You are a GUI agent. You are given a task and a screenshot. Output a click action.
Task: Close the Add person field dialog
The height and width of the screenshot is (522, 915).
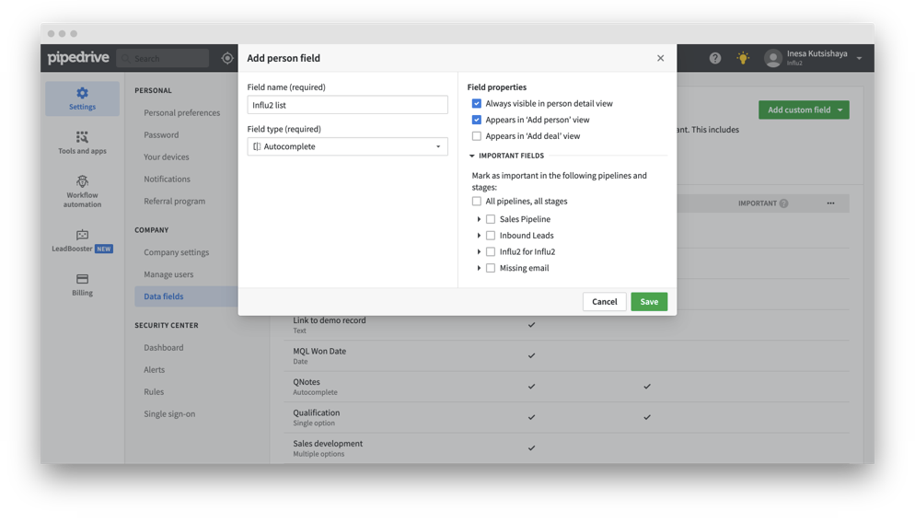pyautogui.click(x=660, y=58)
